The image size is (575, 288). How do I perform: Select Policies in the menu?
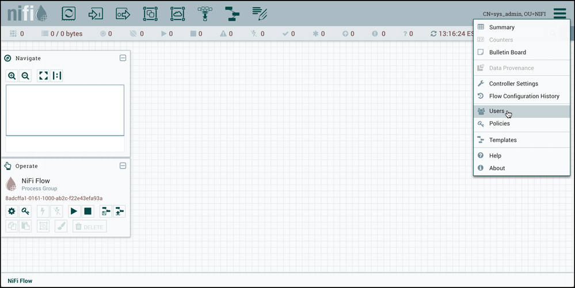(522, 124)
